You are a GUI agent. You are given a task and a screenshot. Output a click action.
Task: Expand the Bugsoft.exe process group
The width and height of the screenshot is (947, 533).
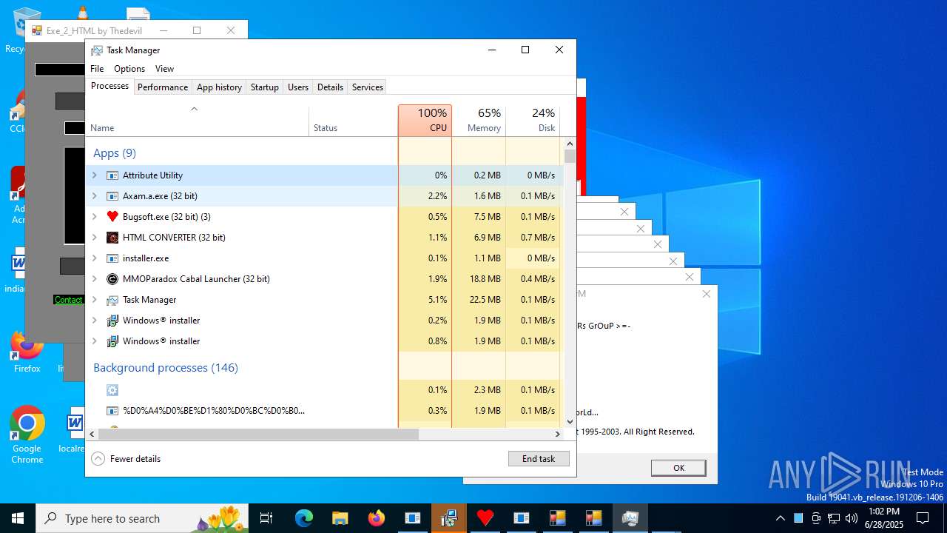(x=94, y=217)
